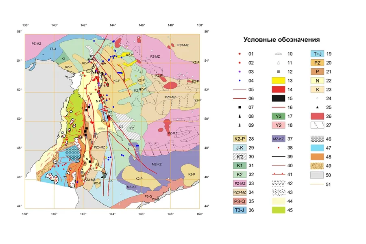This screenshot has width=366, height=244.
Task: Click the black triangle symbol numbered 25
Action: [316, 107]
